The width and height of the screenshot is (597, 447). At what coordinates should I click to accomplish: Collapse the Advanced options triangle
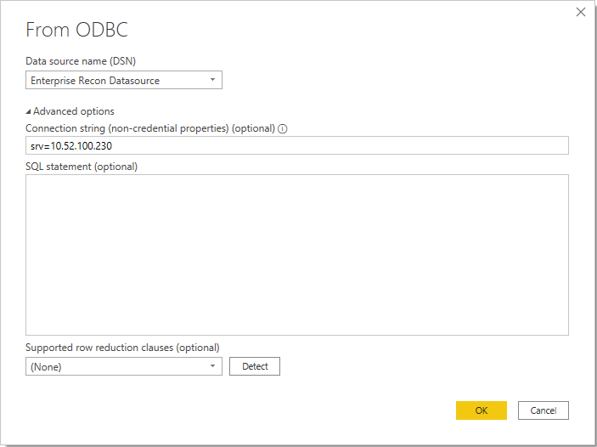[29, 111]
